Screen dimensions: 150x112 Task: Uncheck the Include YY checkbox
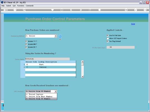click(26, 41)
